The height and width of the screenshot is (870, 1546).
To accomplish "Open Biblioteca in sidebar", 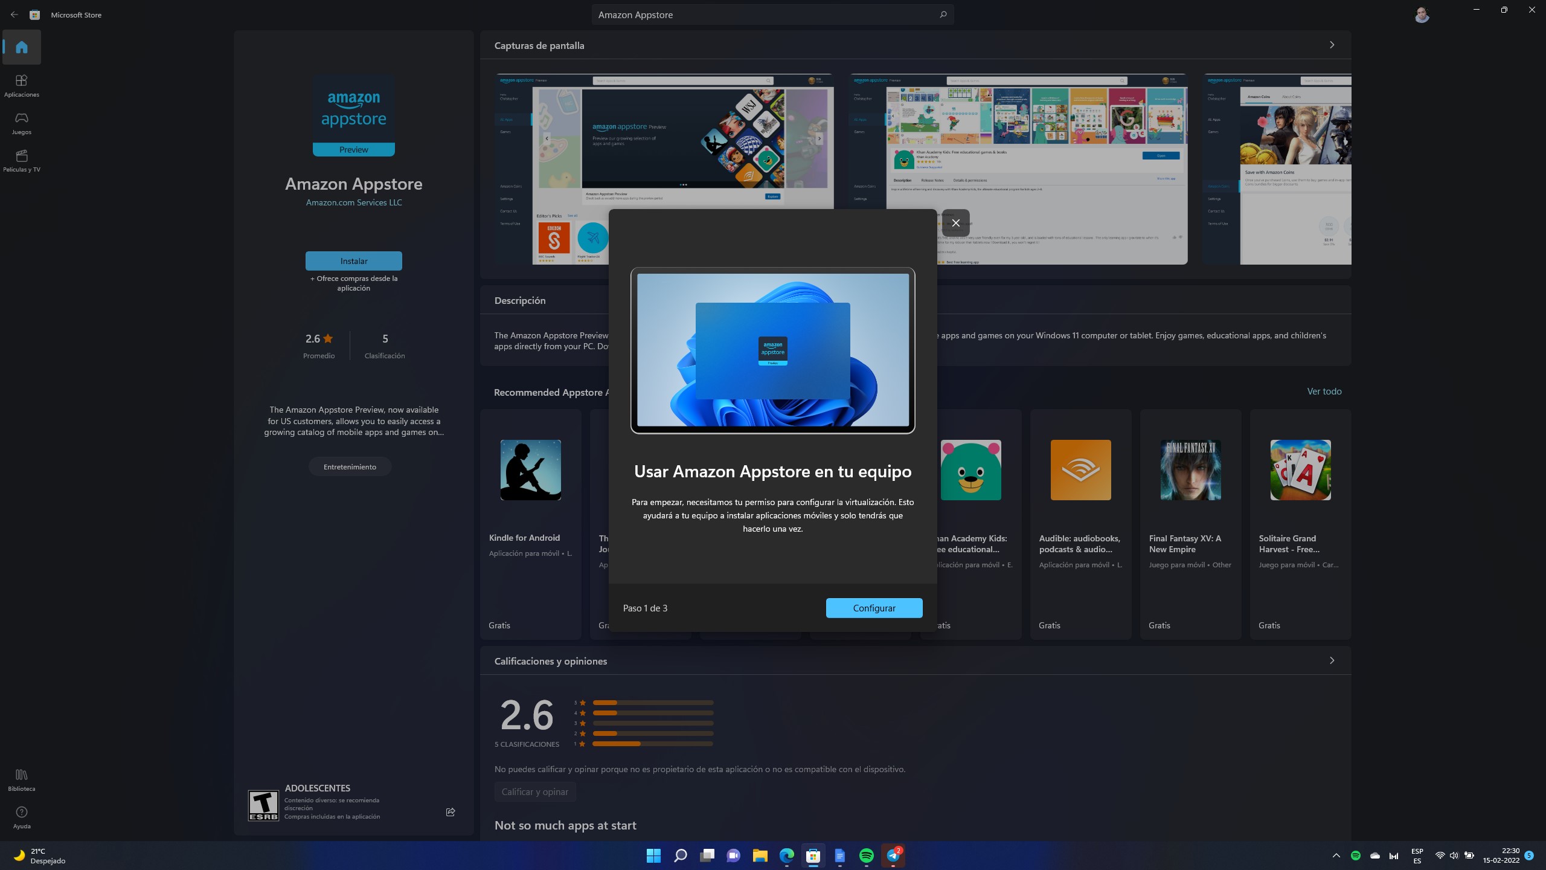I will 22,779.
